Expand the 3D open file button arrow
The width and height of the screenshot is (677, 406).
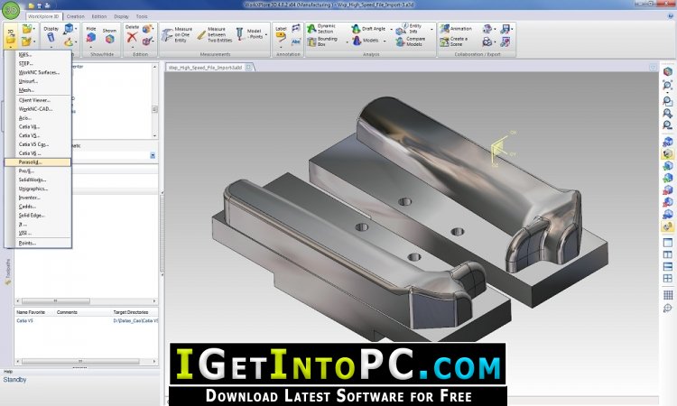click(10, 47)
